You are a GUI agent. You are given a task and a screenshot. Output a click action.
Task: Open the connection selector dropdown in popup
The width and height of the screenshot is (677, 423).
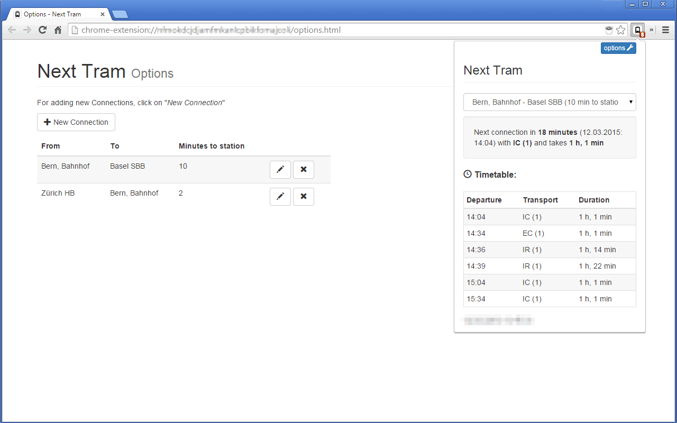pos(550,102)
